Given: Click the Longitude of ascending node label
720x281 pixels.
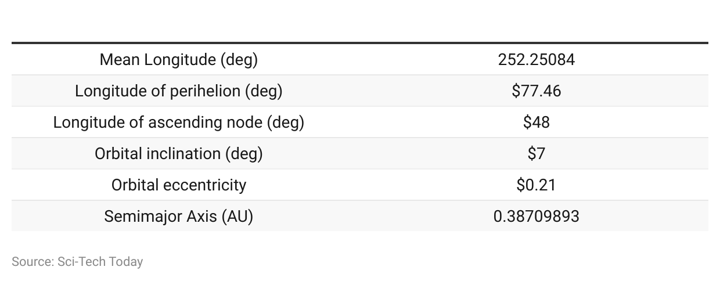Looking at the screenshot, I should point(179,122).
